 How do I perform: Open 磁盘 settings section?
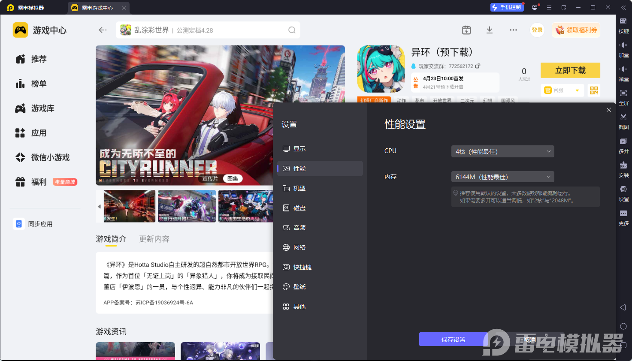click(320, 208)
